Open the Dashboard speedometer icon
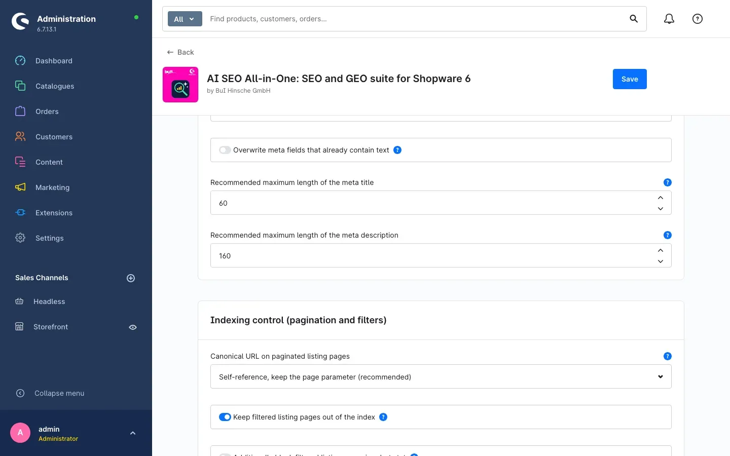The image size is (730, 456). pos(20,61)
